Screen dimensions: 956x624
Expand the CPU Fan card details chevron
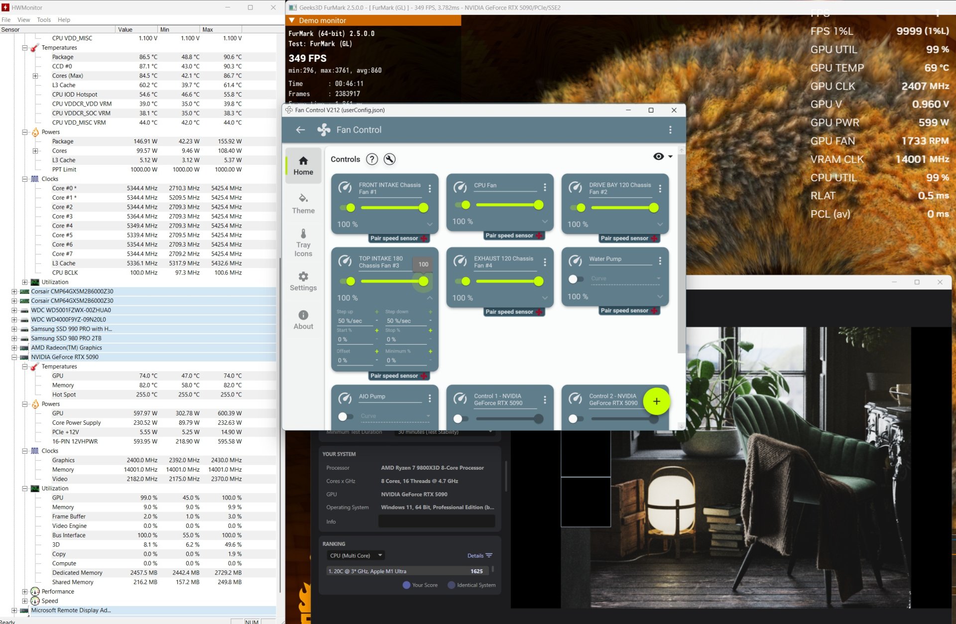pos(545,221)
